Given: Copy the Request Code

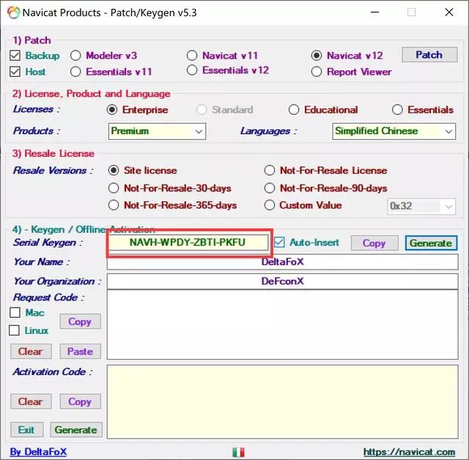Looking at the screenshot, I should 80,322.
